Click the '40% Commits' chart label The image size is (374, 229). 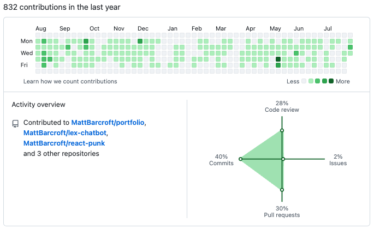(221, 160)
